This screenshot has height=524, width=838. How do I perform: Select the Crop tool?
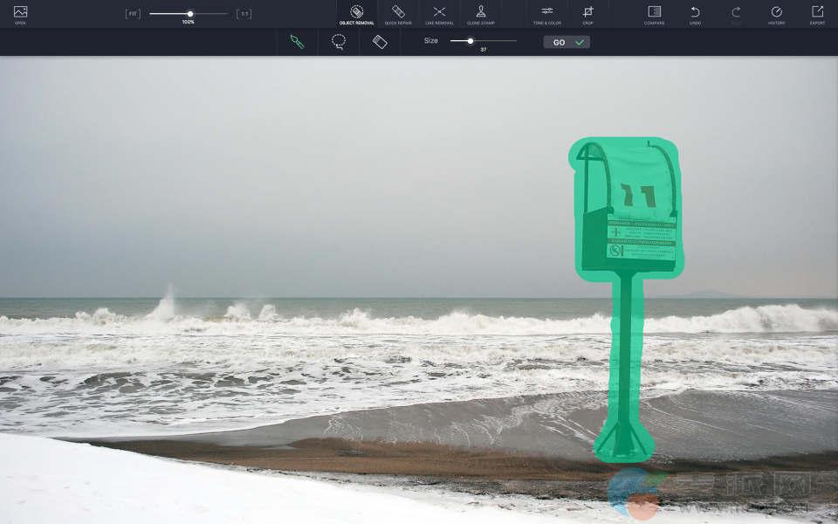(x=587, y=13)
